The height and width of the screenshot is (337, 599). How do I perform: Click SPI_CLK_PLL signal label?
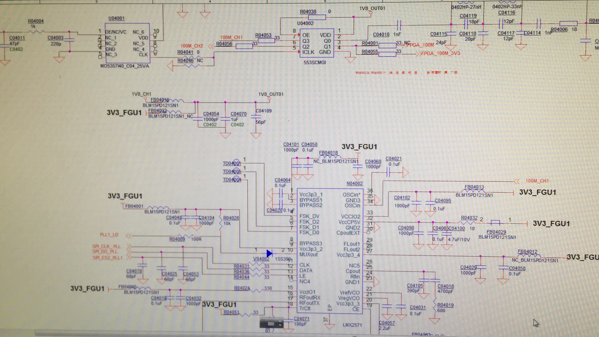pos(106,246)
